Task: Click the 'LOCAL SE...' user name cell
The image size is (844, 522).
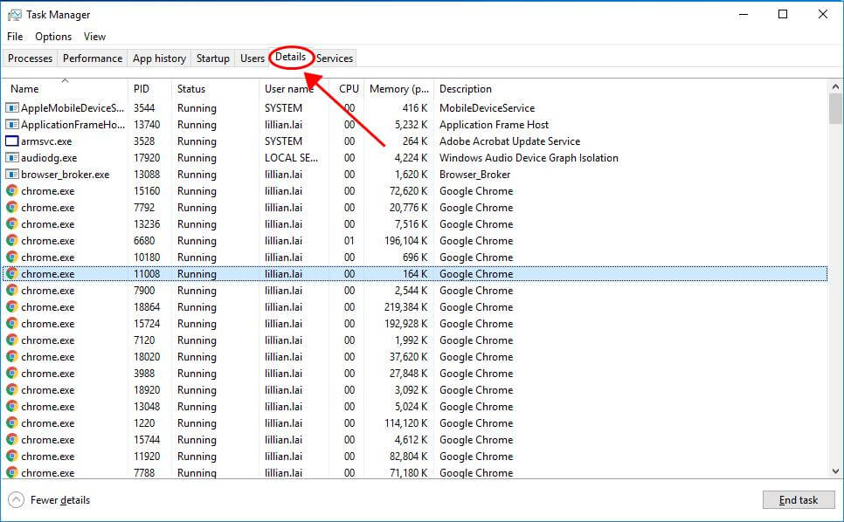Action: point(291,158)
